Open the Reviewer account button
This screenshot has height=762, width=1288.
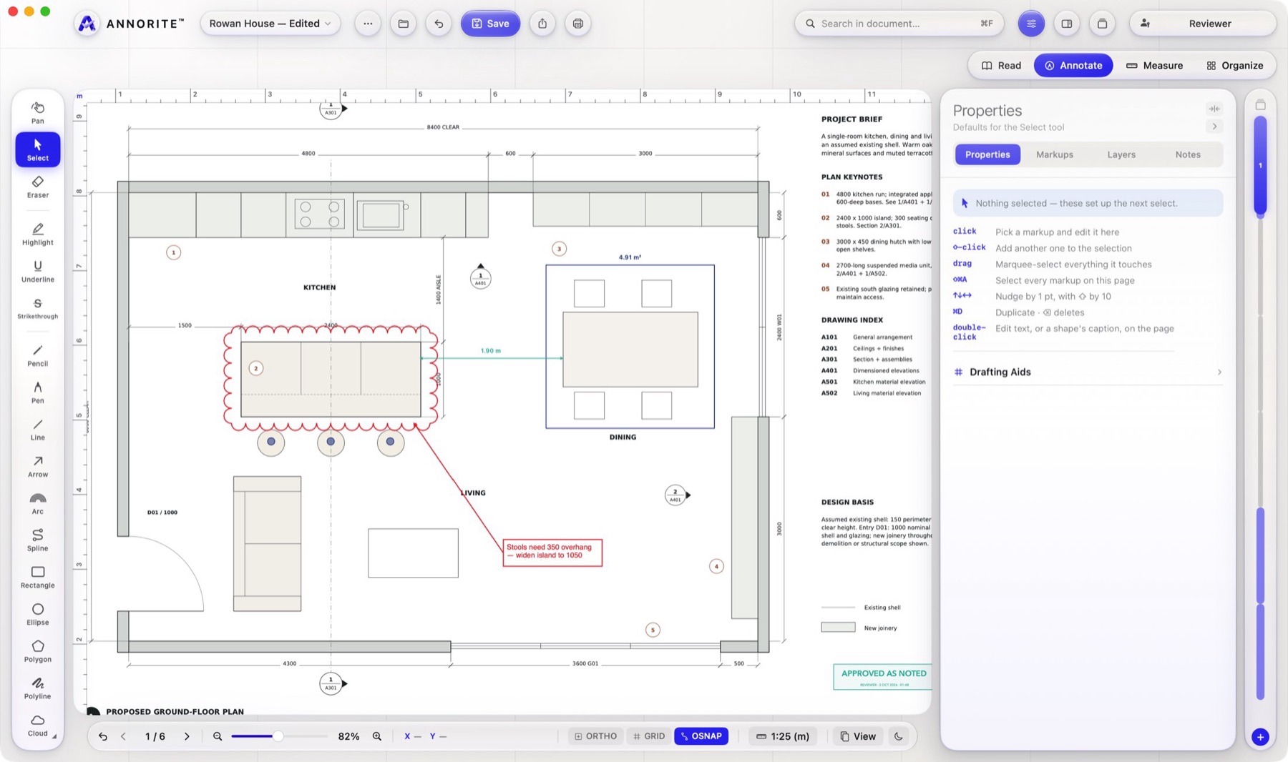tap(1202, 24)
